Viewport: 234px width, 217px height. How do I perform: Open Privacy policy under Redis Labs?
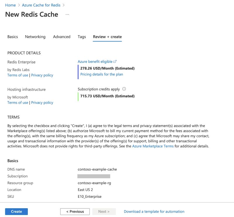(42, 75)
